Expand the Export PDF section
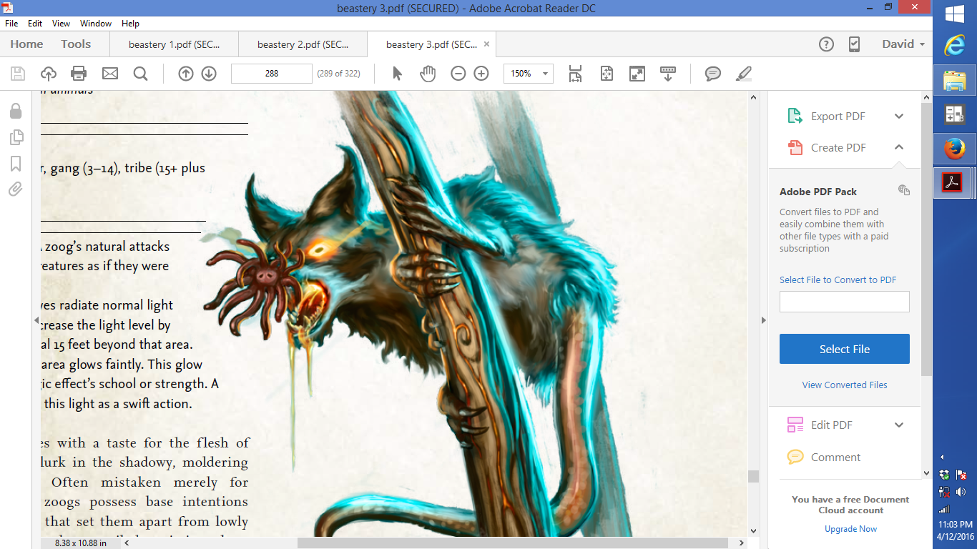This screenshot has height=549, width=977. tap(899, 117)
